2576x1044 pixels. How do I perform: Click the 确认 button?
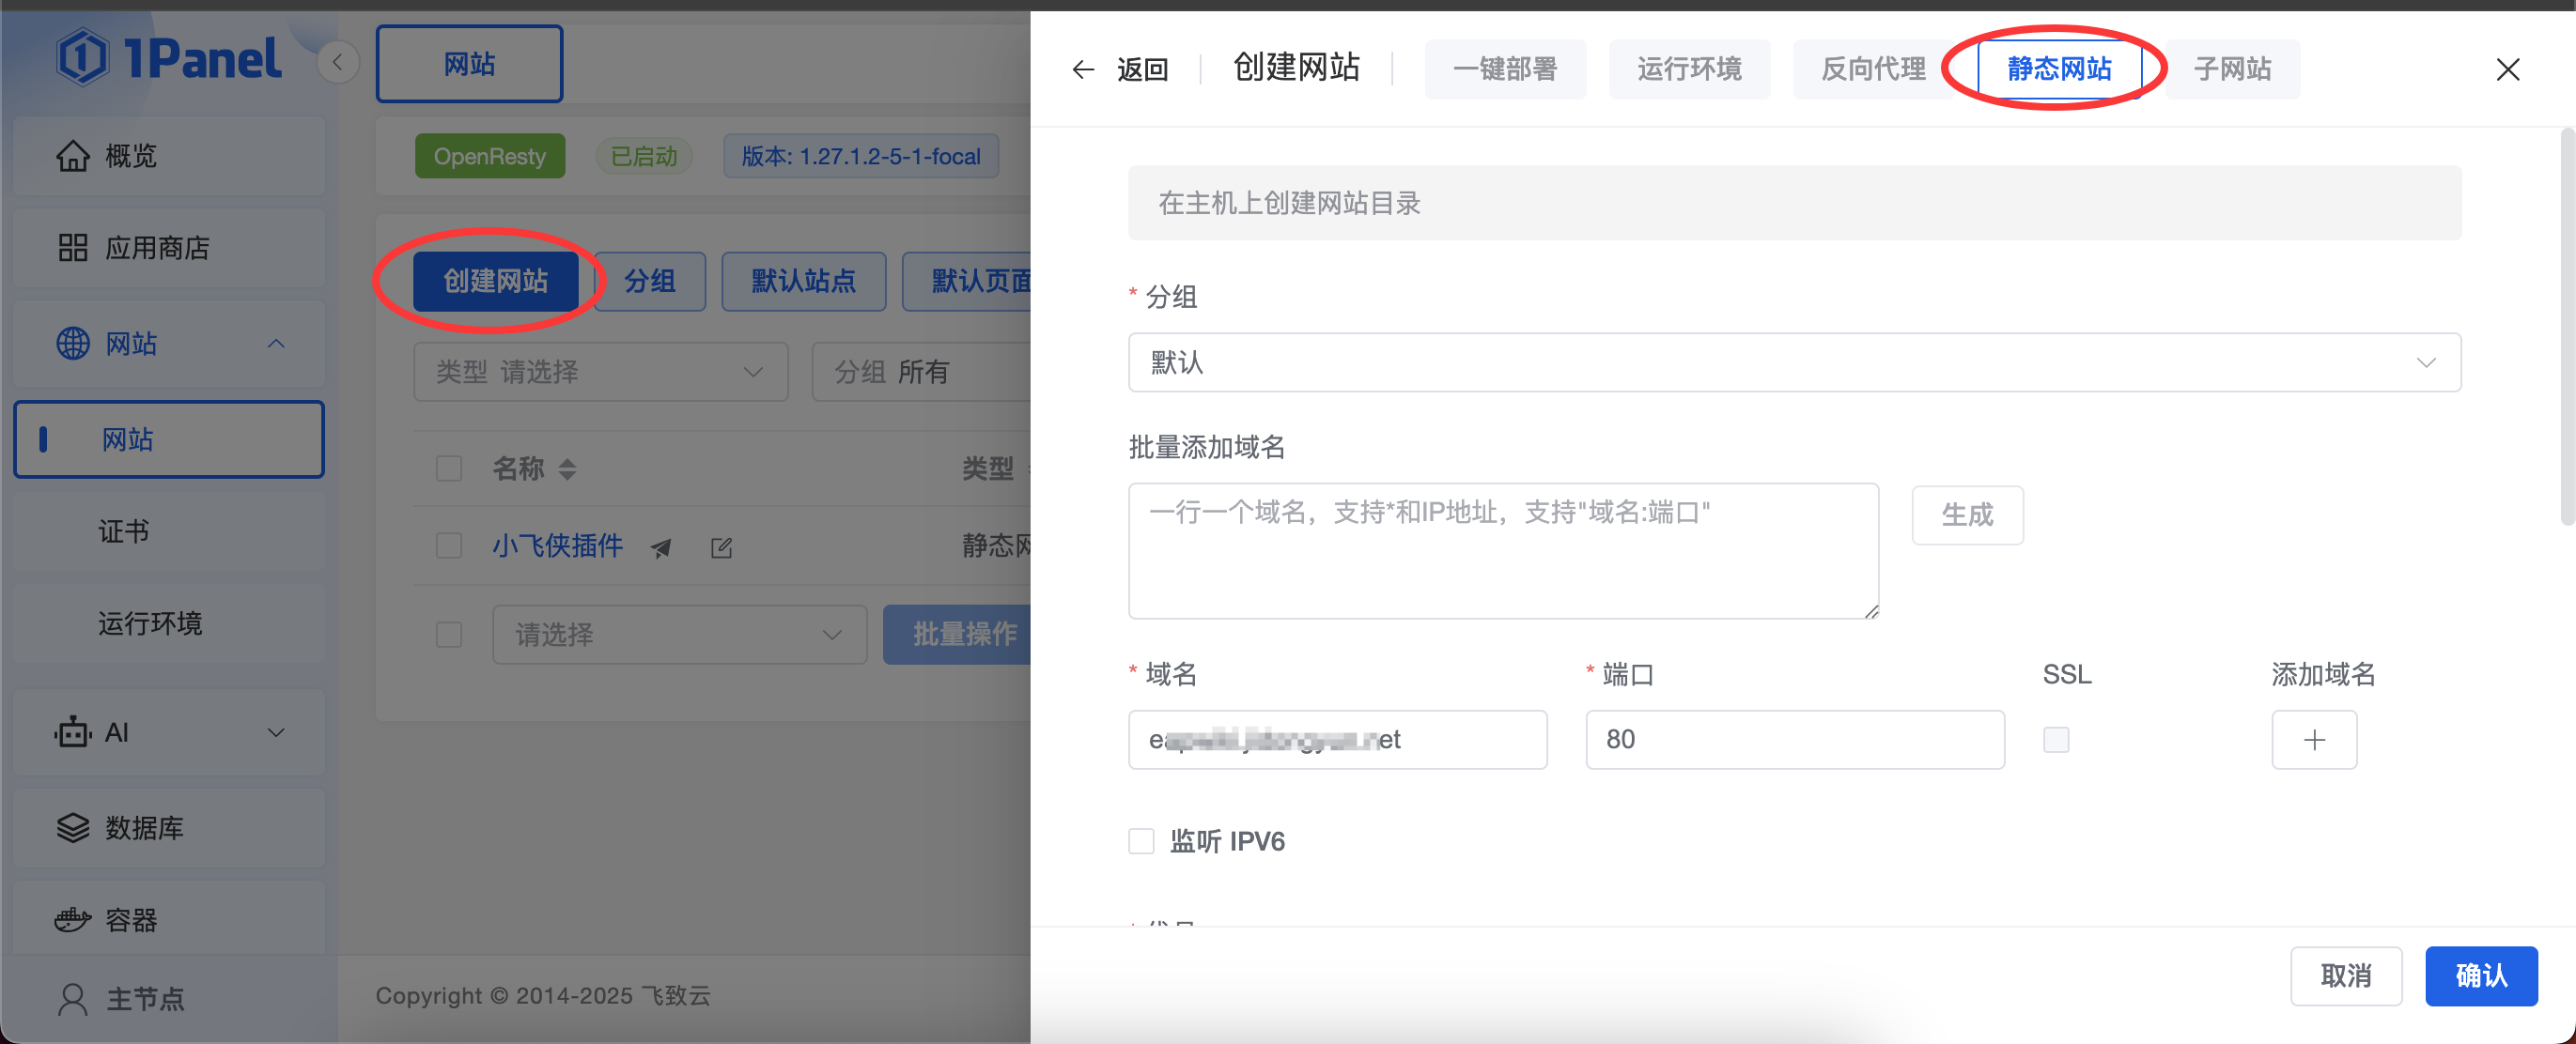pos(2480,975)
